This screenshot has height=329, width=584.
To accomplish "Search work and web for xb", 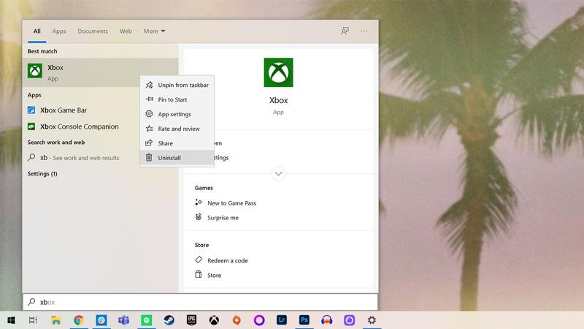I will (x=74, y=158).
